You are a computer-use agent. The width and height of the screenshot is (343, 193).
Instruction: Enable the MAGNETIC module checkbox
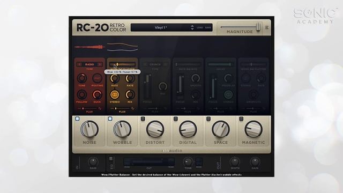tap(241, 118)
